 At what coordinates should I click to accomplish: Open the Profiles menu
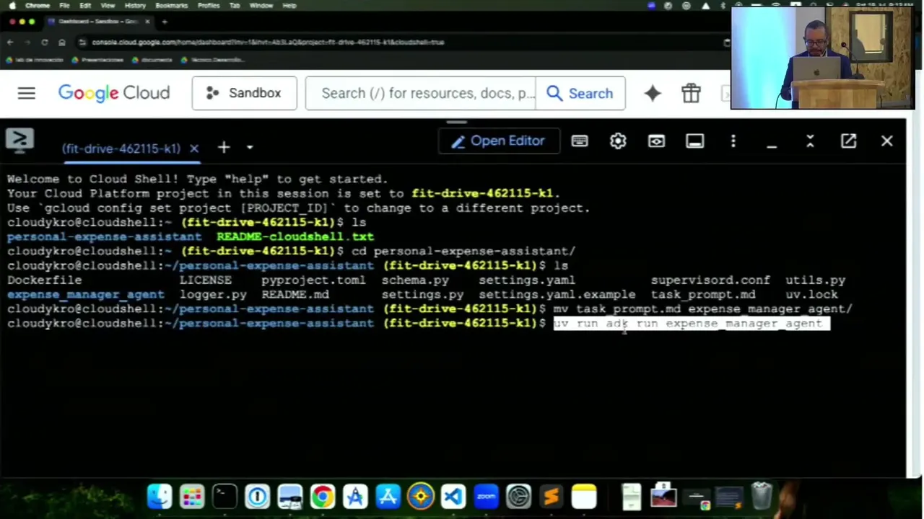pyautogui.click(x=209, y=5)
